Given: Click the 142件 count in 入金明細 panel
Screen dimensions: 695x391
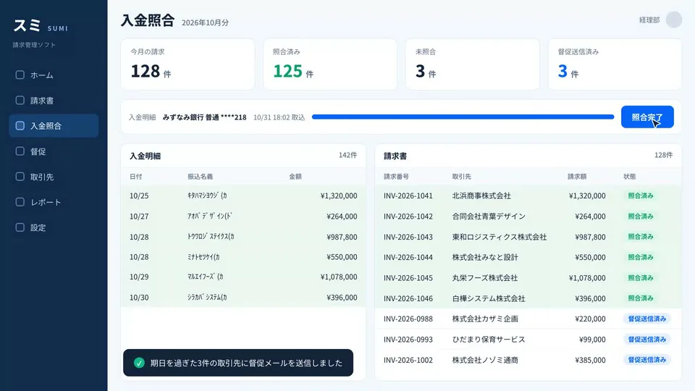Looking at the screenshot, I should [x=347, y=155].
